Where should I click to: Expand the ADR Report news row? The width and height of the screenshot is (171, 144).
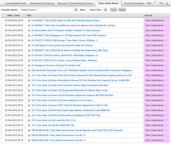pyautogui.click(x=29, y=46)
